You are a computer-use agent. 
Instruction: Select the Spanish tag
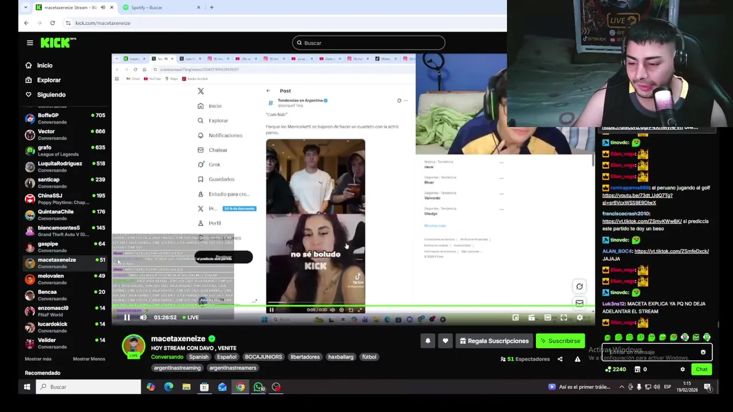point(199,357)
